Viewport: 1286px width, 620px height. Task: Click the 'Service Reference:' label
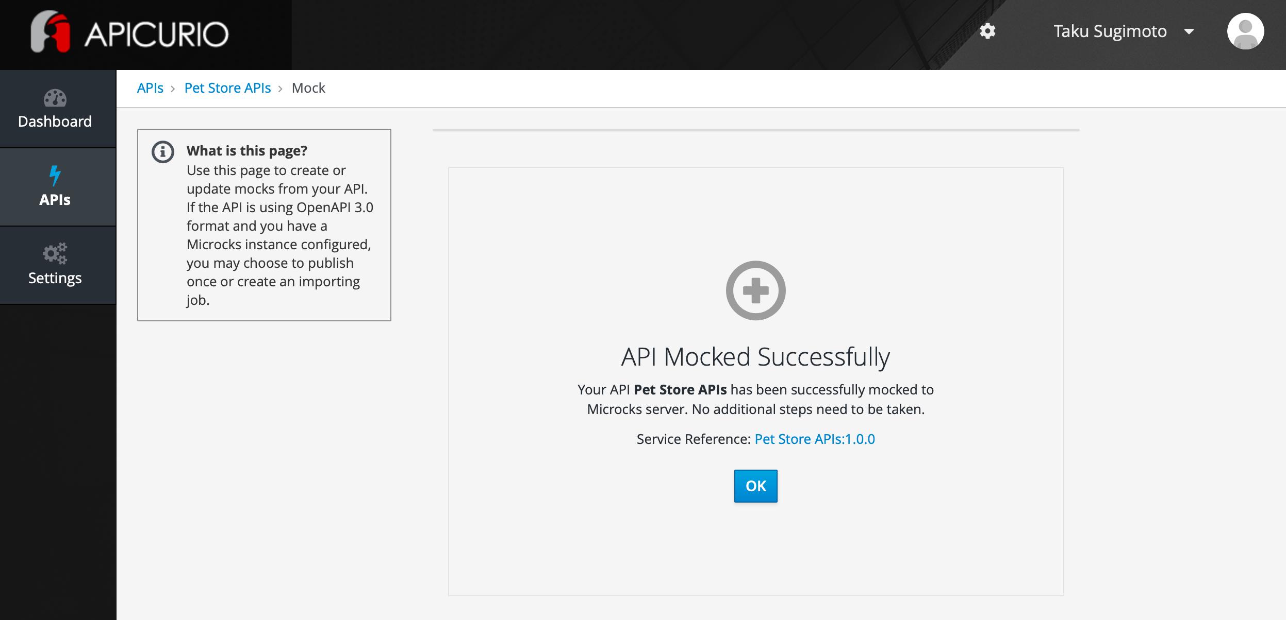(694, 439)
